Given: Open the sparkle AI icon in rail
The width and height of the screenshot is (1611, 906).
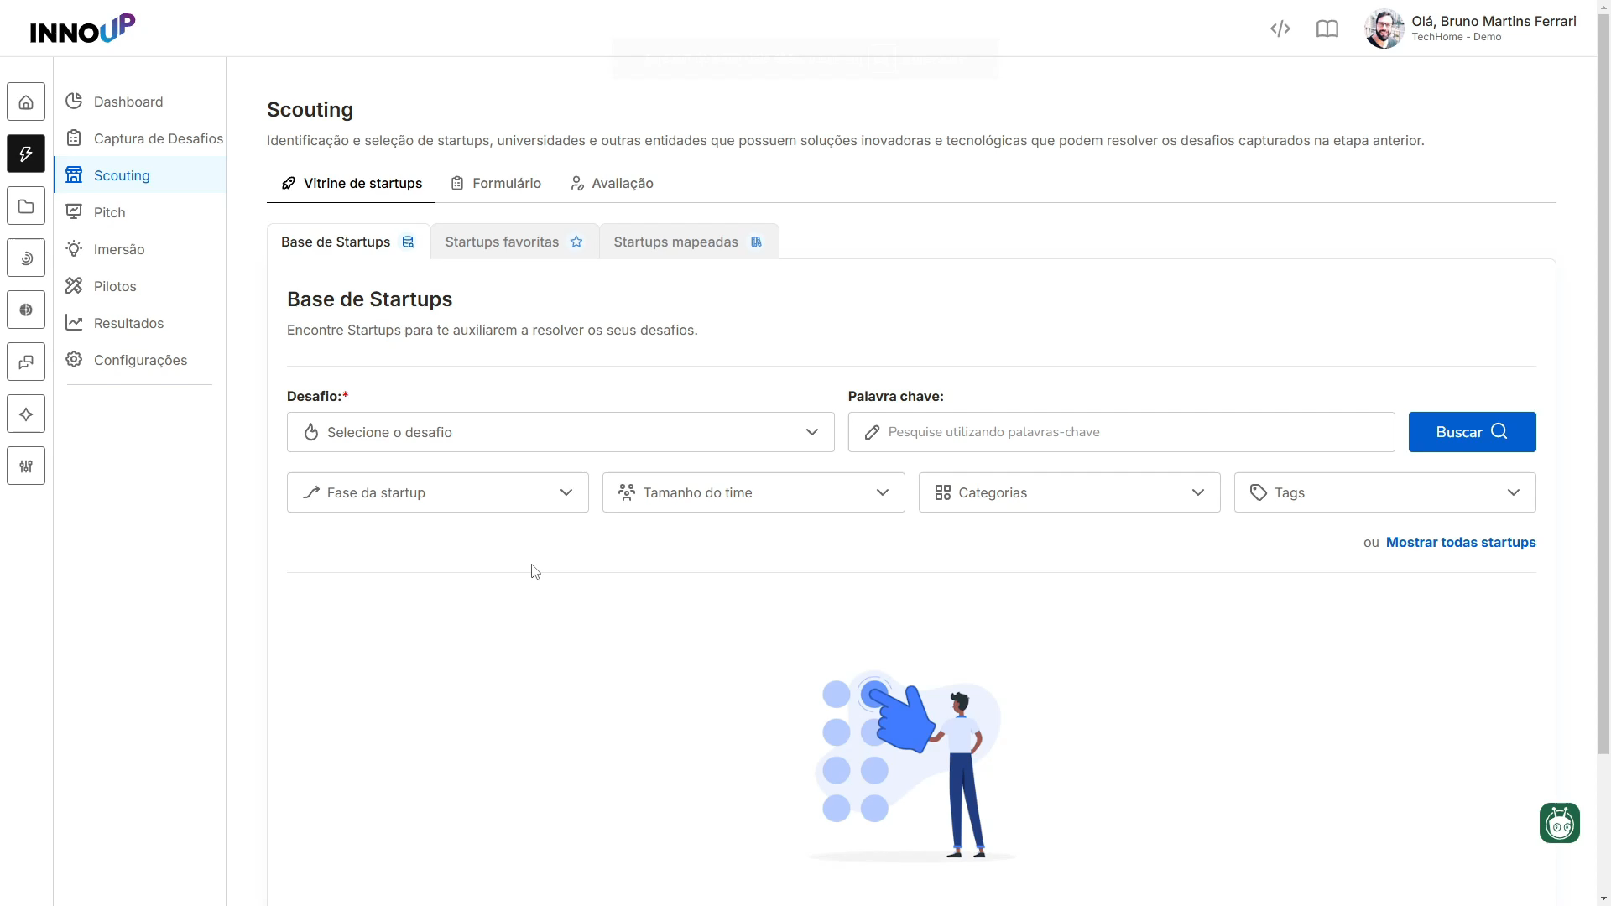Looking at the screenshot, I should click(x=26, y=414).
